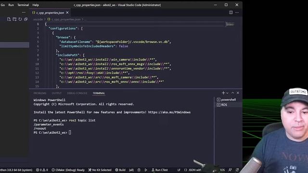Click the New Folder icon in Explorer

click(14, 19)
